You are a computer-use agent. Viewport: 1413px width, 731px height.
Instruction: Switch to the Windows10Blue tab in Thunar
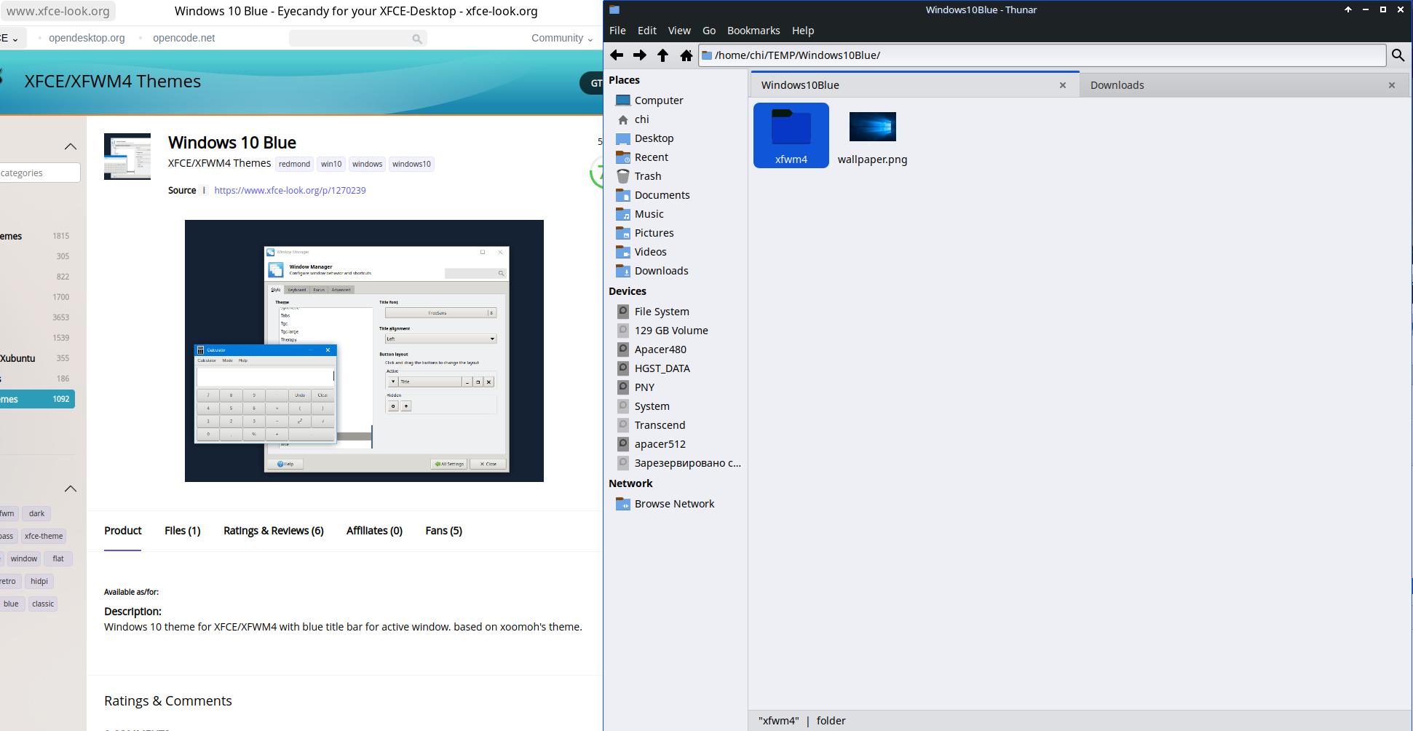[800, 85]
